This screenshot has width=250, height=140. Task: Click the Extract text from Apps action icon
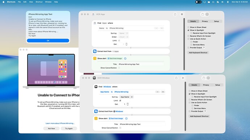(x=95, y=51)
